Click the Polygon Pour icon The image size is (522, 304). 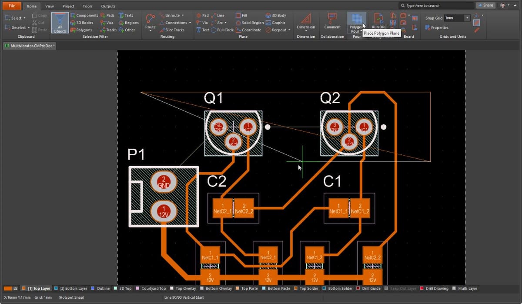(x=357, y=19)
